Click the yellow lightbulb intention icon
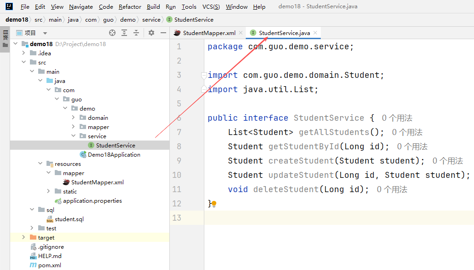The image size is (474, 270). click(x=214, y=204)
